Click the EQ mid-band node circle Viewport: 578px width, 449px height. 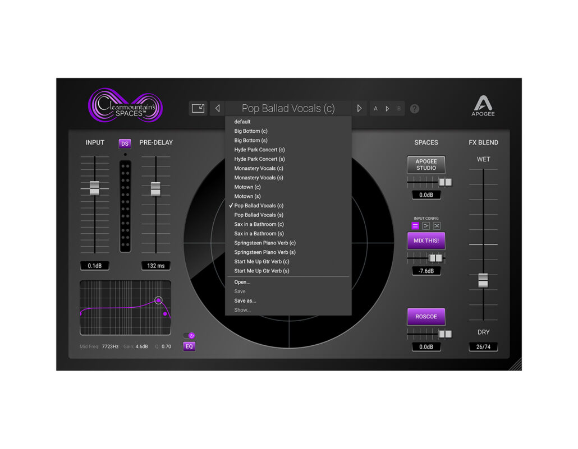click(x=158, y=300)
